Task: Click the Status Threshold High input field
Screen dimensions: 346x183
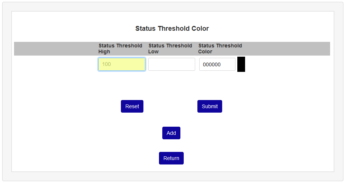Action: pos(122,64)
